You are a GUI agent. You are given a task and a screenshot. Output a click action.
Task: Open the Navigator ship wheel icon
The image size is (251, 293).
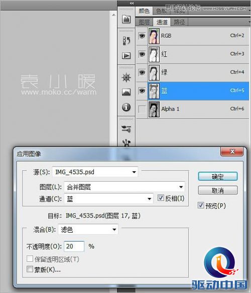click(x=126, y=78)
